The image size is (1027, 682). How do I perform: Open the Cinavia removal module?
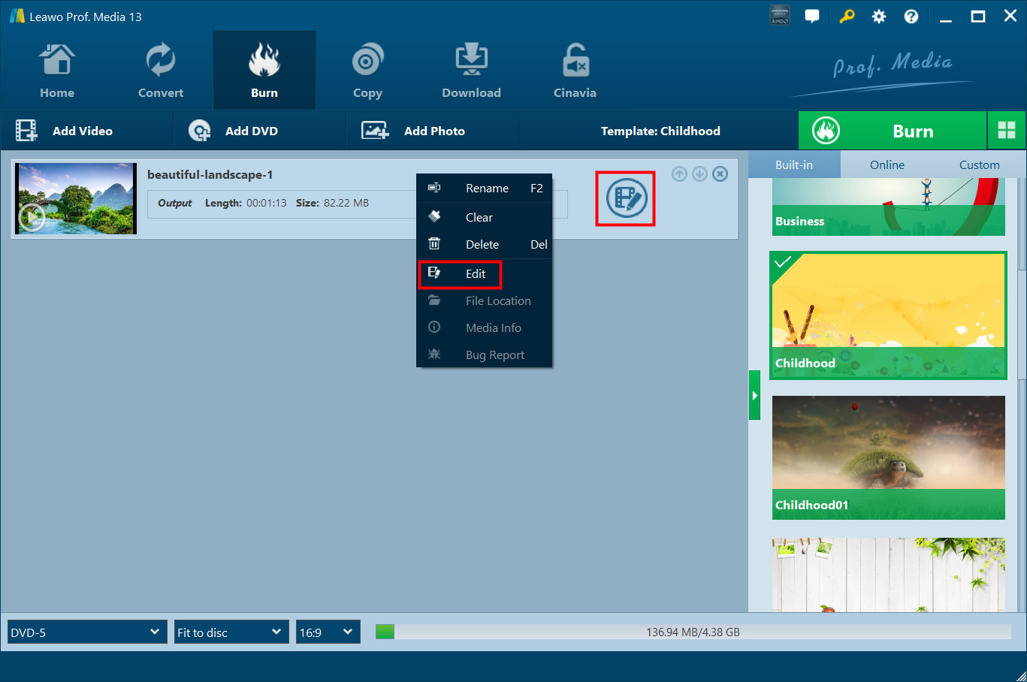pos(575,71)
